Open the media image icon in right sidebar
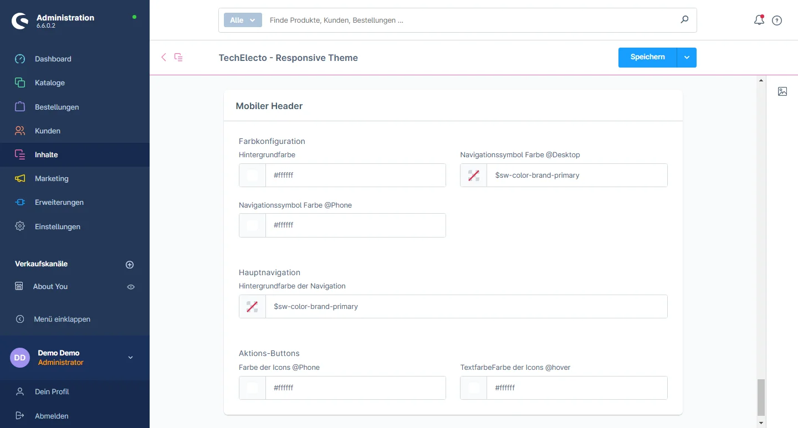Image resolution: width=798 pixels, height=428 pixels. 782,91
